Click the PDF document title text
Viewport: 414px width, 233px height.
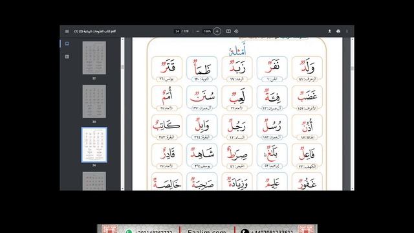(95, 31)
